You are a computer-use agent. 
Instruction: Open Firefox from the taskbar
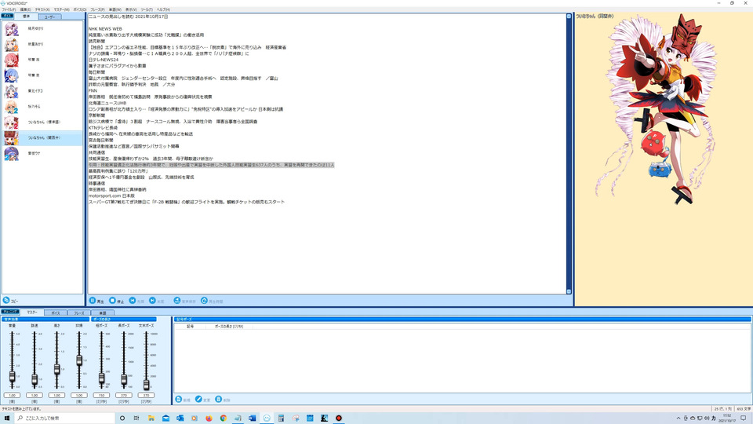point(209,419)
